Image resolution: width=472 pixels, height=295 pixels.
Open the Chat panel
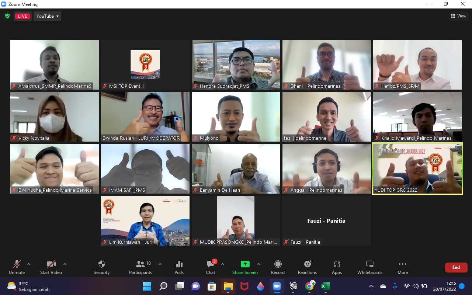(211, 267)
